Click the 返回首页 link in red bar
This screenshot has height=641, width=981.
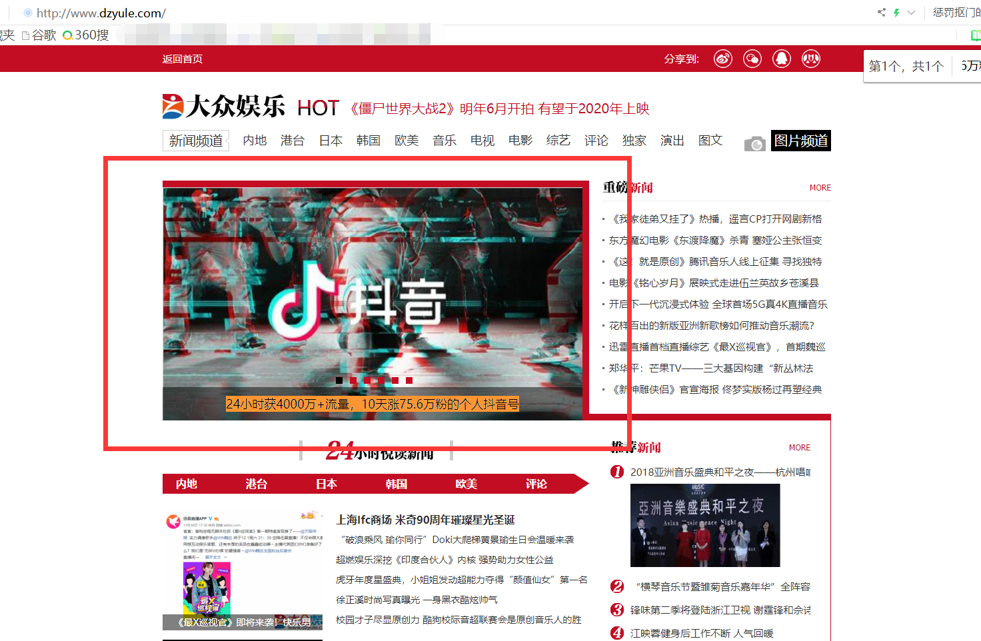tap(183, 59)
